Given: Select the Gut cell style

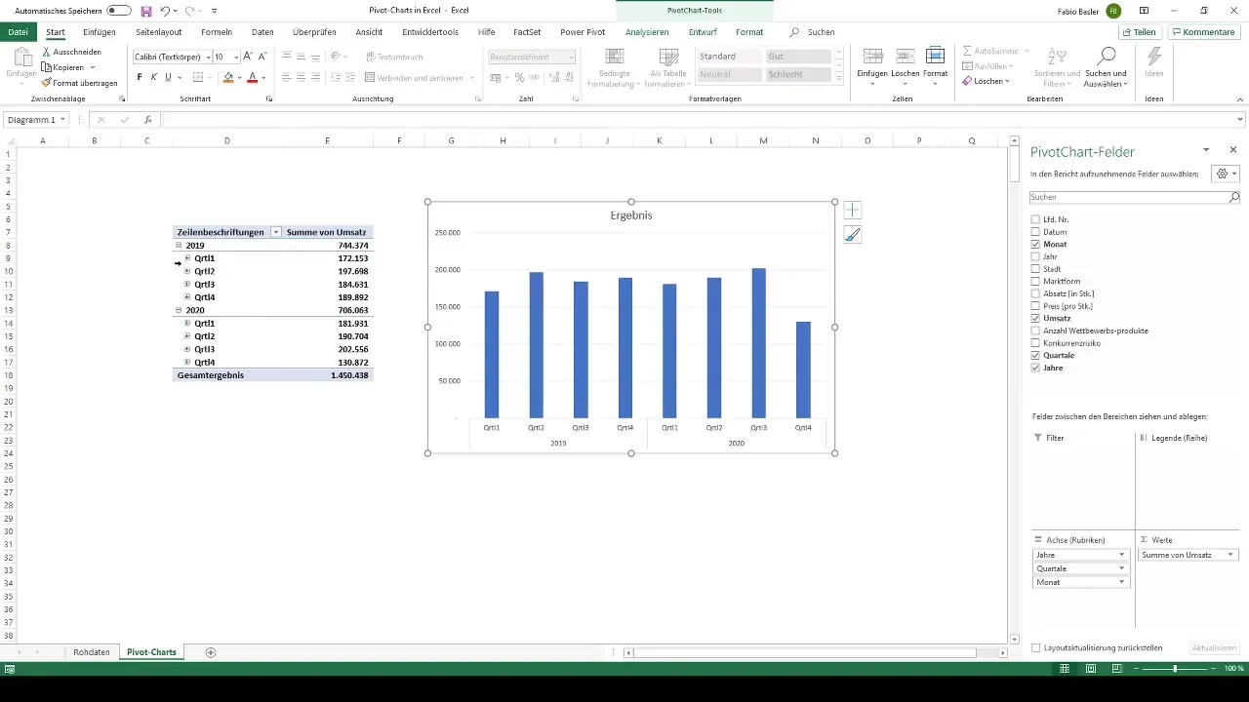Looking at the screenshot, I should click(x=797, y=57).
